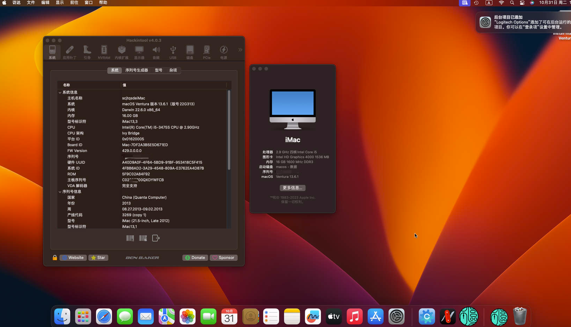This screenshot has width=571, height=327.
Task: Open App Store from the Dock
Action: (x=376, y=317)
